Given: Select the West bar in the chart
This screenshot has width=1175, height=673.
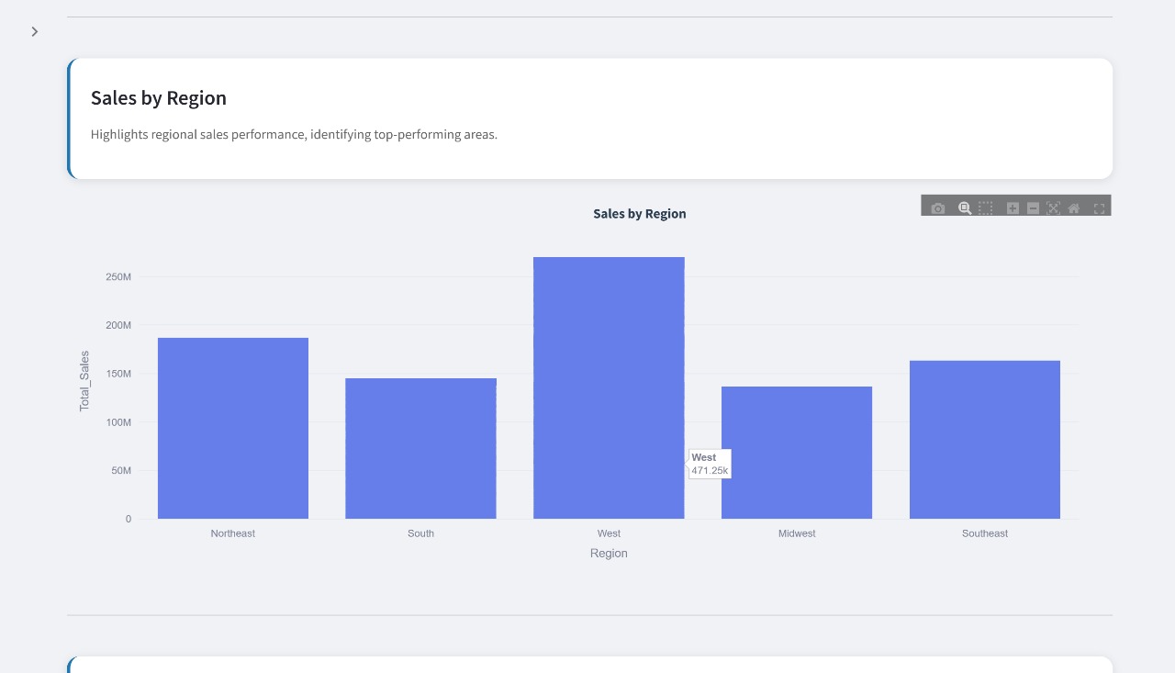Looking at the screenshot, I should 609,387.
